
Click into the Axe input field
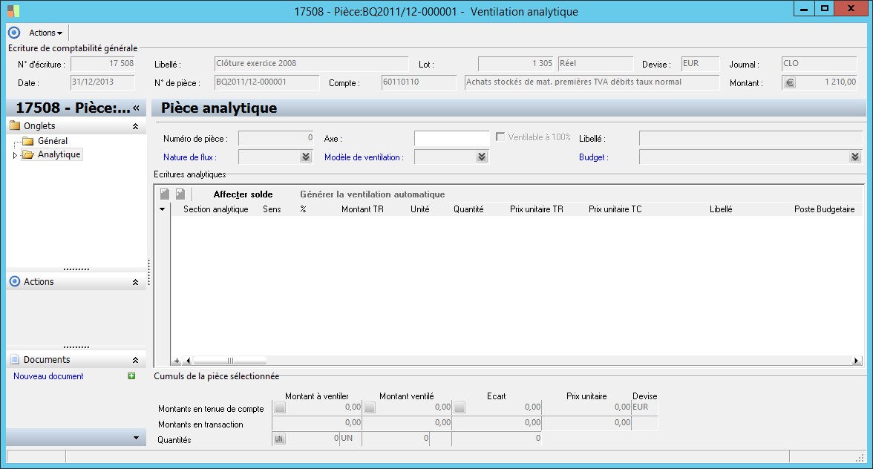tap(451, 138)
